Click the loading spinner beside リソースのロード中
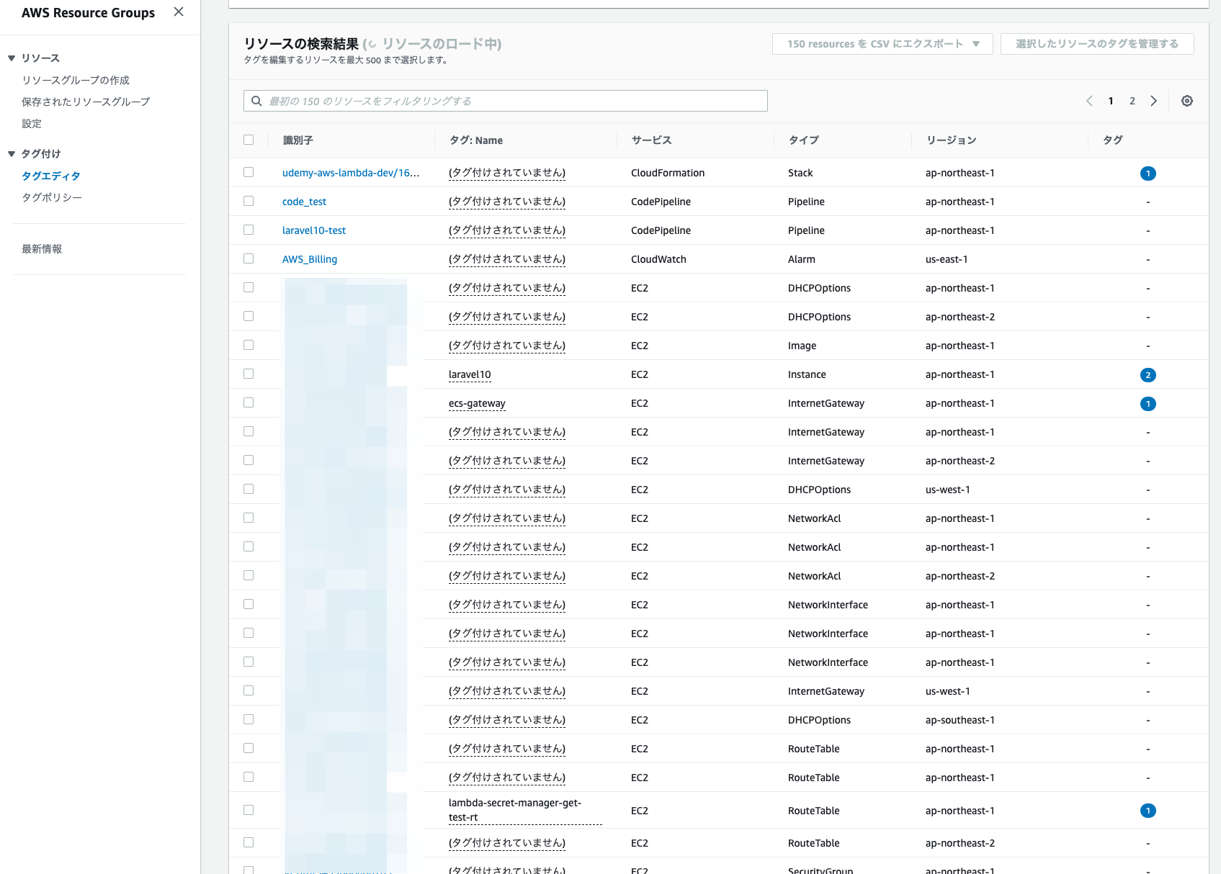The image size is (1221, 874). (374, 43)
